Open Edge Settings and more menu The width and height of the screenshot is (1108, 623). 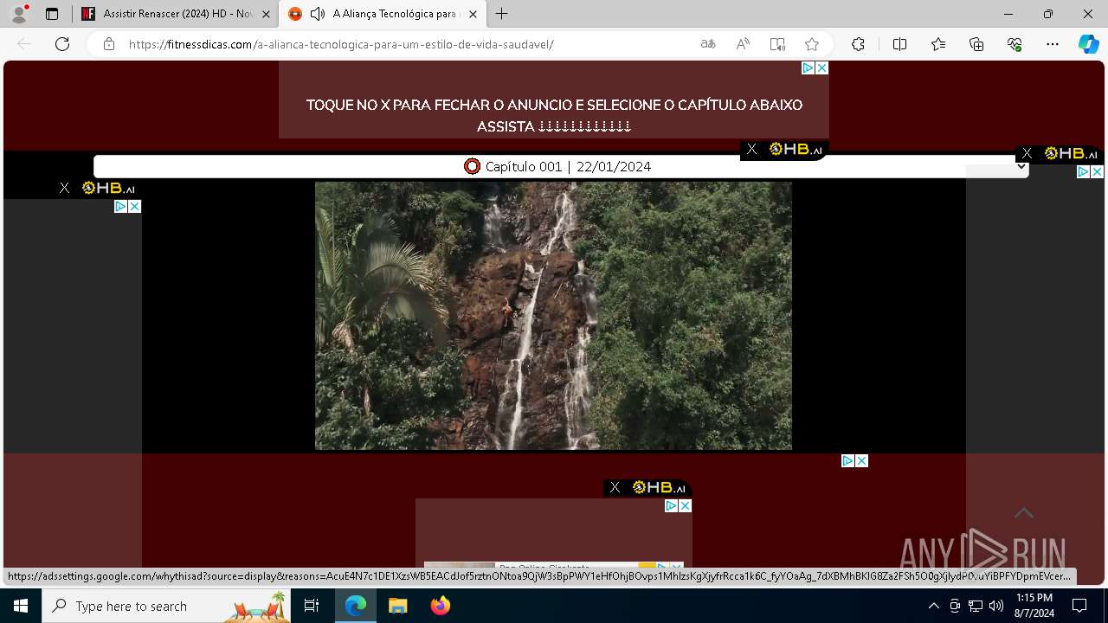(1053, 44)
